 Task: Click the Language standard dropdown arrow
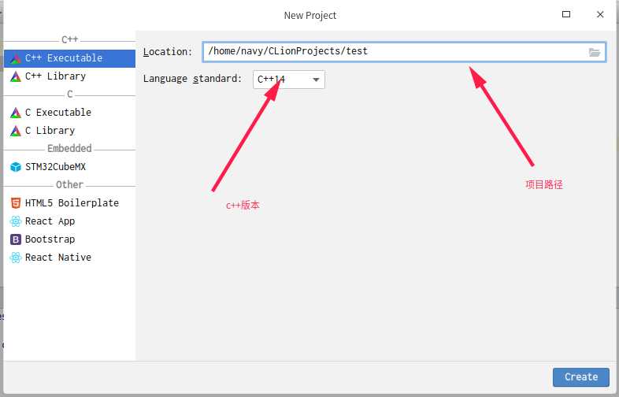click(316, 80)
